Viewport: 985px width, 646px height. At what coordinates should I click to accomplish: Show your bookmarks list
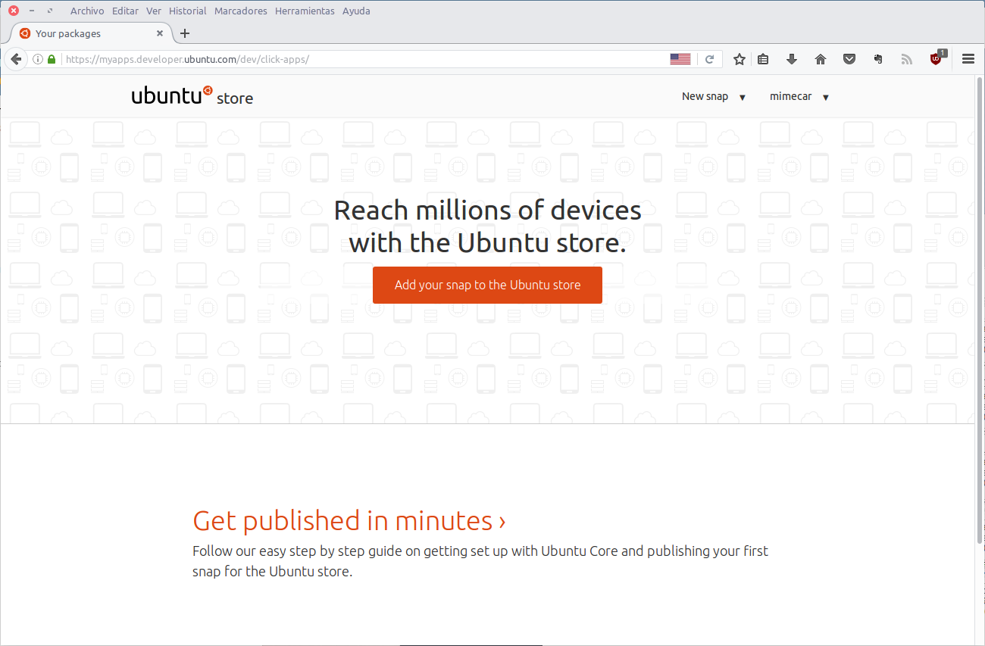(x=763, y=59)
